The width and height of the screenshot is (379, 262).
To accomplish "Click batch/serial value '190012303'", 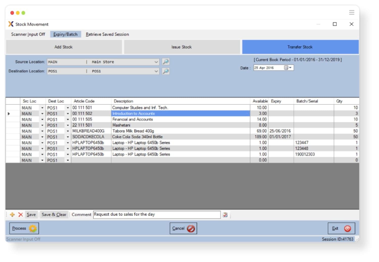I will [x=314, y=154].
